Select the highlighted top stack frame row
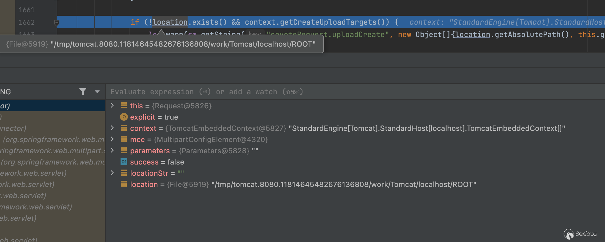This screenshot has height=242, width=605. click(53, 106)
